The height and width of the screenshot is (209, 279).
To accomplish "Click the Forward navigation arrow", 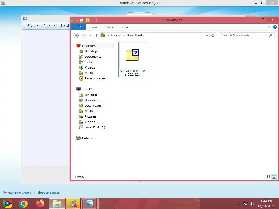I will point(84,35).
